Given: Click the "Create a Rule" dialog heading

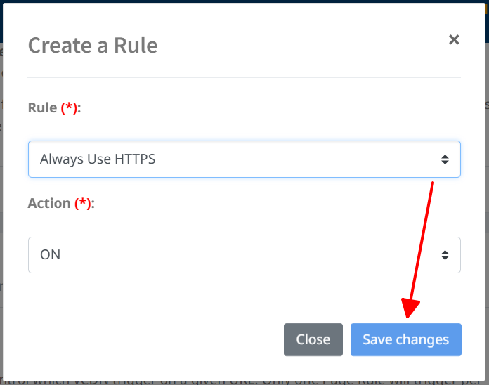Looking at the screenshot, I should pyautogui.click(x=93, y=46).
